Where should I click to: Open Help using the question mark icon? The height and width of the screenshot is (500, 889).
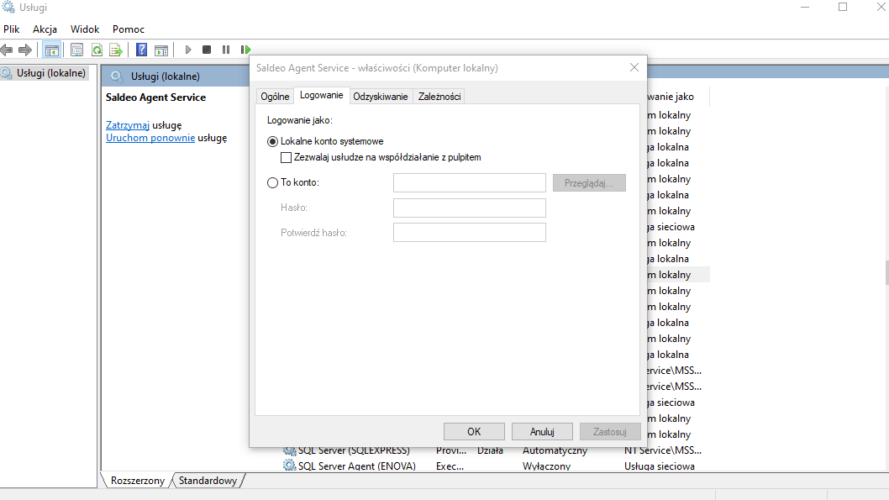(x=142, y=50)
